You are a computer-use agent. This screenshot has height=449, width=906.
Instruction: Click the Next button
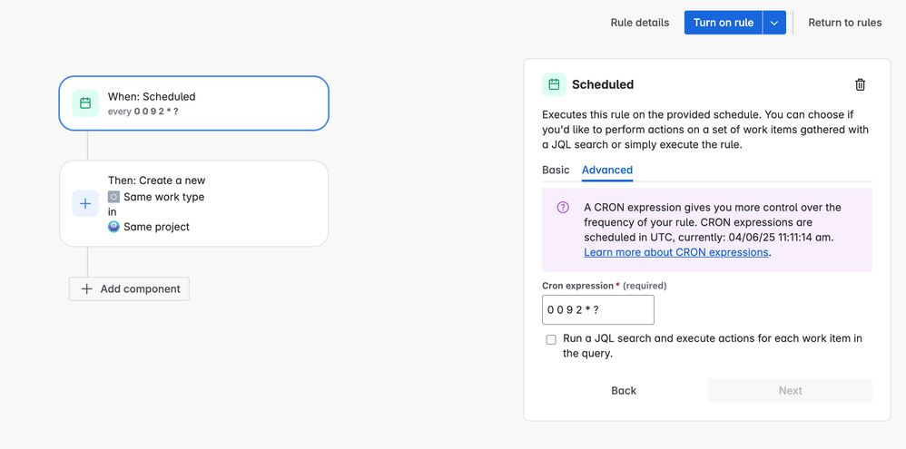790,391
